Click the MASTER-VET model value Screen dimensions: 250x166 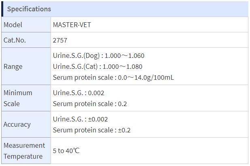click(x=72, y=25)
